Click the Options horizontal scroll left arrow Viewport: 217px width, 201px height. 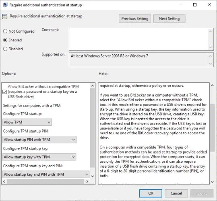[x=4, y=181]
